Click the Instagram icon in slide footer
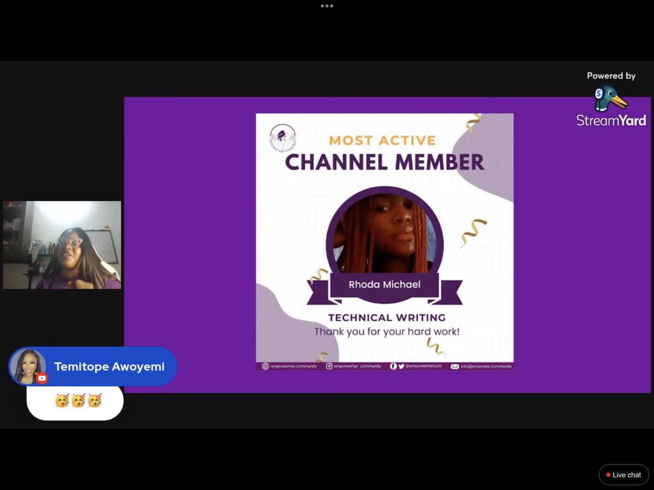 [329, 366]
